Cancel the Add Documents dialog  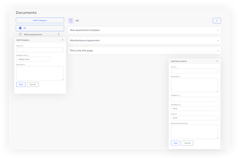(187, 143)
